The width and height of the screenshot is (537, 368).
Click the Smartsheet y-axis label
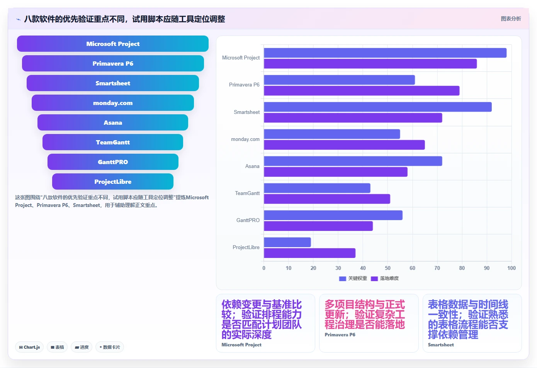pos(246,112)
